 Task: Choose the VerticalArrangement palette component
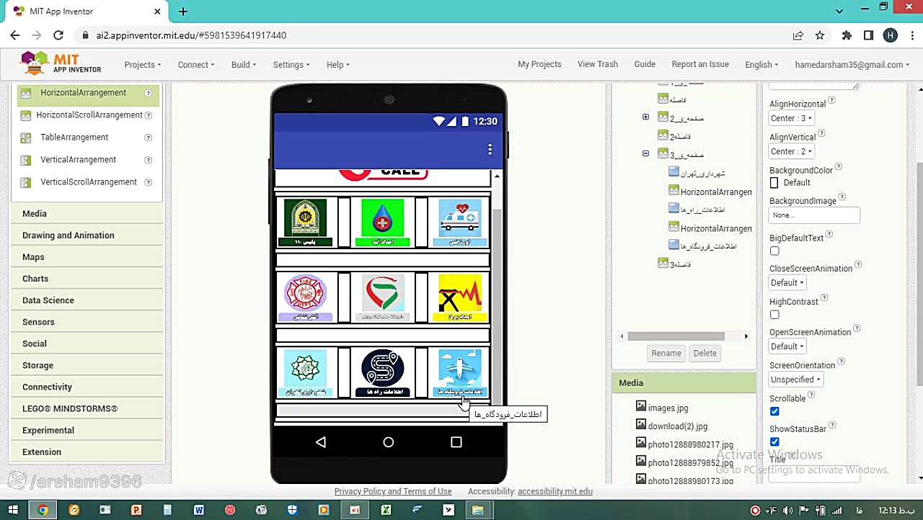(x=78, y=160)
